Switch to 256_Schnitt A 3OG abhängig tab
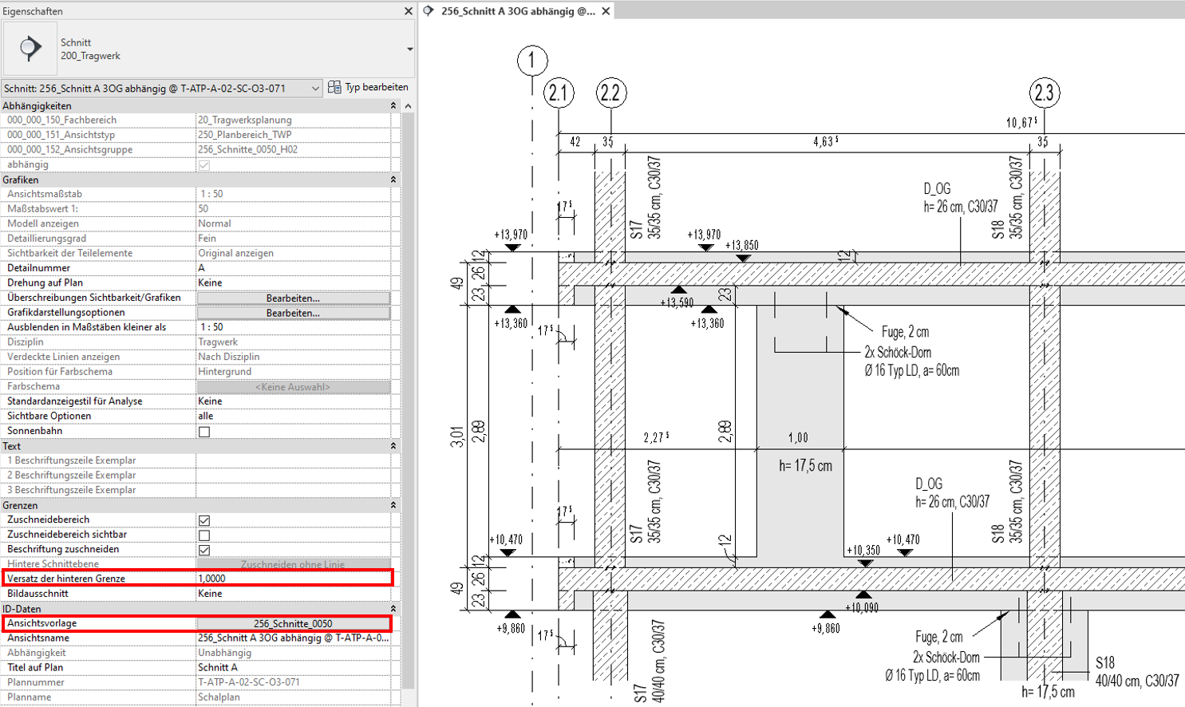The height and width of the screenshot is (707, 1185). (x=517, y=11)
